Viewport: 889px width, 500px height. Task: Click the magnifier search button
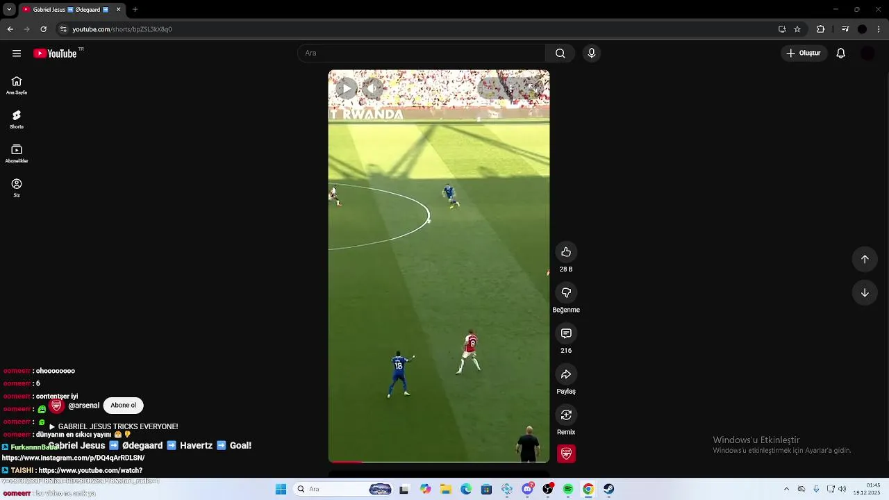(560, 53)
